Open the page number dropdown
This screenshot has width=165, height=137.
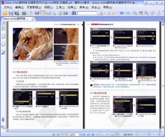click(x=80, y=135)
